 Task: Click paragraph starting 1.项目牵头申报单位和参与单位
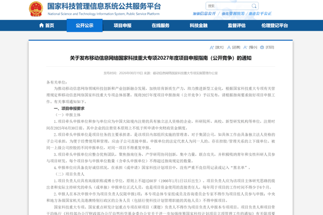coord(160,124)
